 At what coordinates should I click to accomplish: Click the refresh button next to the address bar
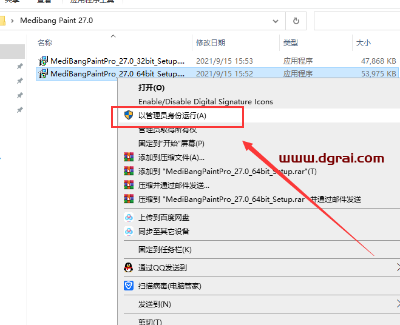(x=296, y=21)
